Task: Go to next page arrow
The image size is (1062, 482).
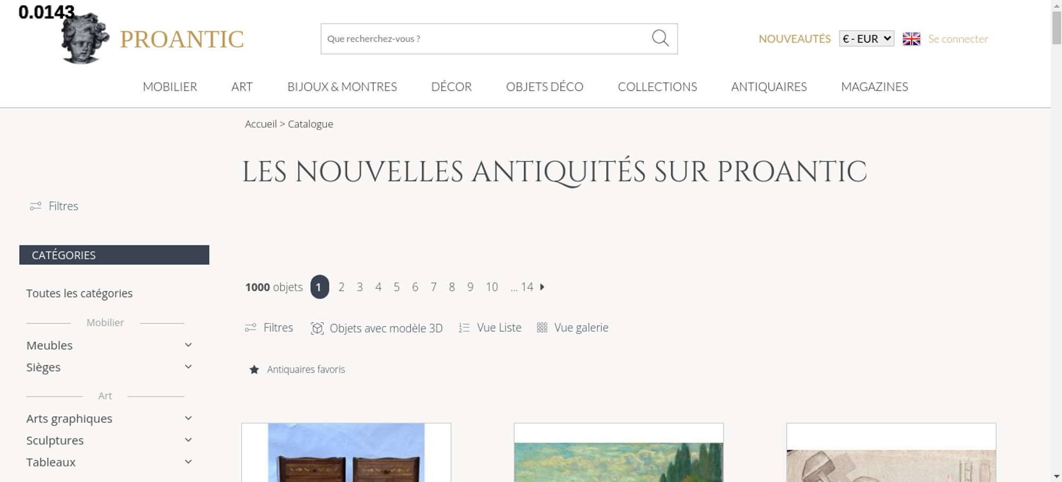Action: [x=542, y=287]
